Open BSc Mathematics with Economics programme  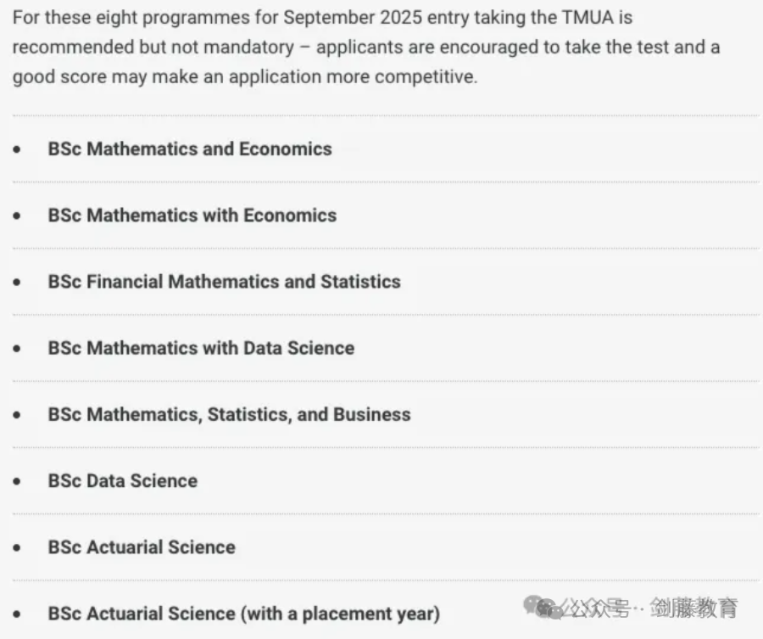192,216
